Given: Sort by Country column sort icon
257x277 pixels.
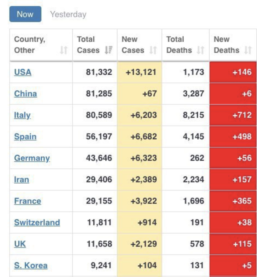Looking at the screenshot, I should [x=64, y=50].
